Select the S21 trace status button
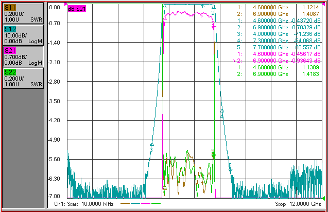This screenshot has height=212, width=328. (23, 56)
